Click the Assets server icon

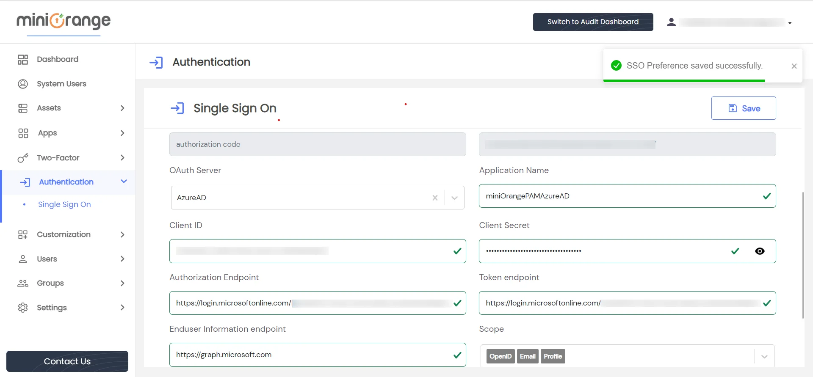coord(23,108)
